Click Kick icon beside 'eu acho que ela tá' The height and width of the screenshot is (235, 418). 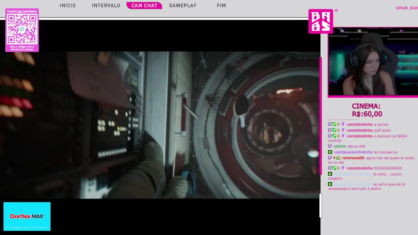pyautogui.click(x=330, y=184)
